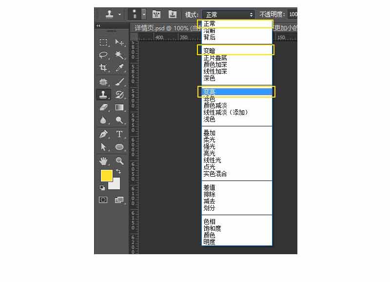The image size is (390, 282).
Task: Select the Pen tool
Action: (x=103, y=134)
